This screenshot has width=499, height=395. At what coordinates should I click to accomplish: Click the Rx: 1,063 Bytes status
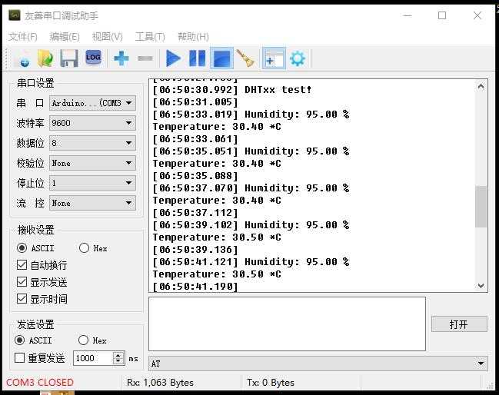(x=160, y=383)
